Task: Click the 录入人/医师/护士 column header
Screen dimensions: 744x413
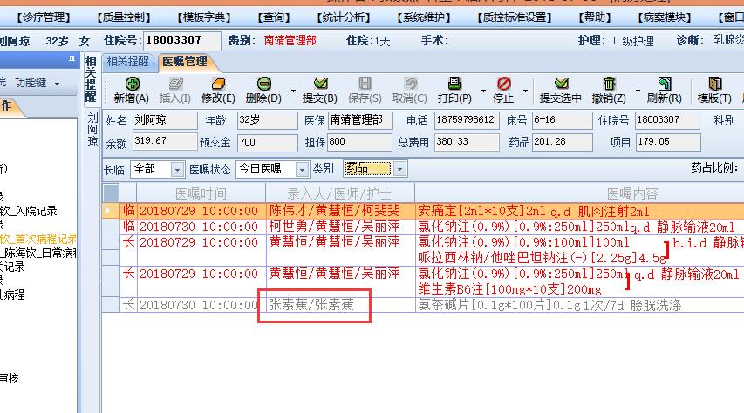Action: pos(340,193)
